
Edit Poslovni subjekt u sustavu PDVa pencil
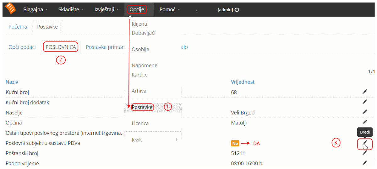[x=364, y=143]
